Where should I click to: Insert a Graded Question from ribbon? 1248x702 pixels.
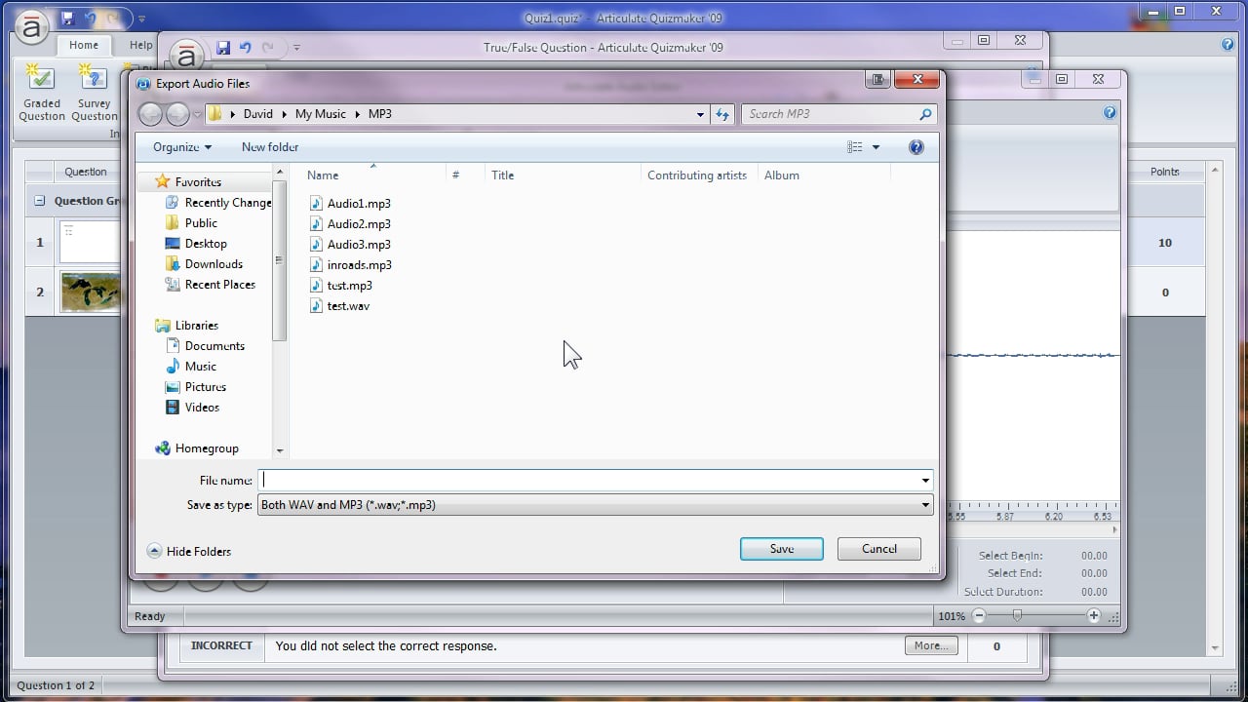click(41, 94)
